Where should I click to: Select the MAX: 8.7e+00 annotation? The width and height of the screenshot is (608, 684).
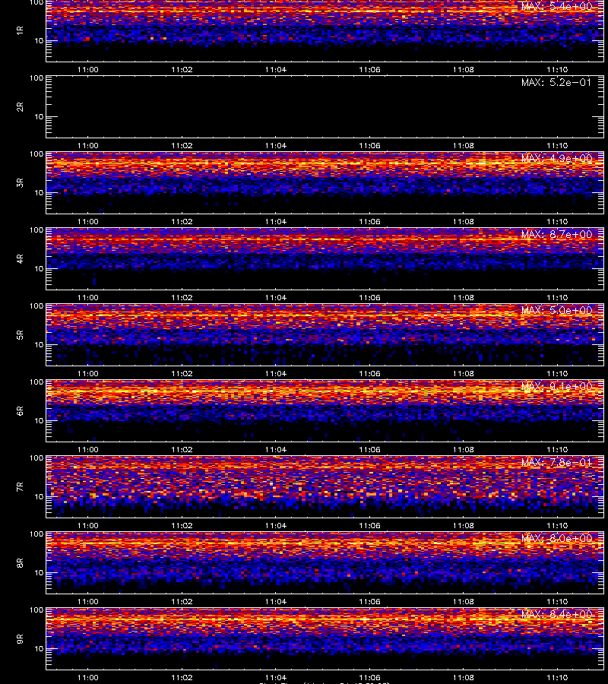[556, 234]
